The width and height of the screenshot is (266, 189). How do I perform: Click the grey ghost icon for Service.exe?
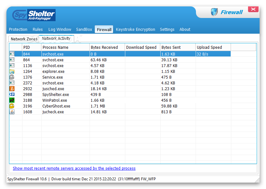coord(12,77)
